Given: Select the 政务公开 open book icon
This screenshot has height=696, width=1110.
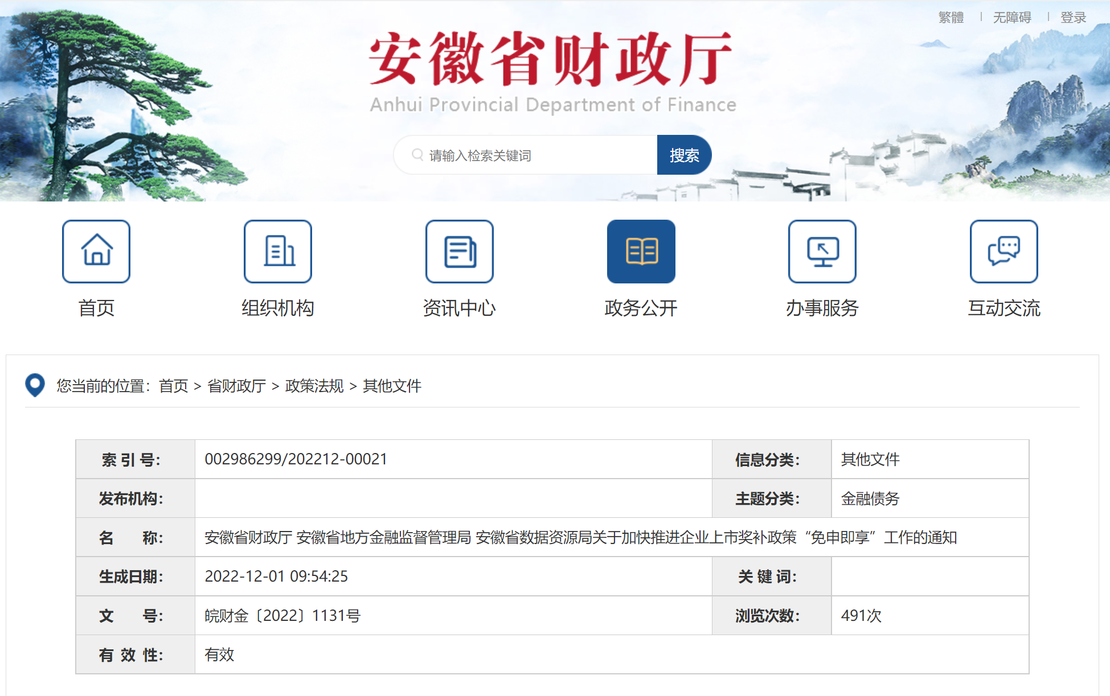Looking at the screenshot, I should coord(641,251).
